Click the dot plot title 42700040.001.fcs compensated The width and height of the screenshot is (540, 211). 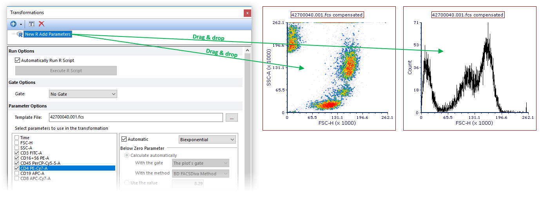point(327,15)
